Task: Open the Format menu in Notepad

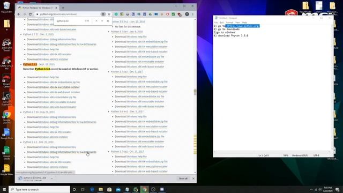Action: 229,23
